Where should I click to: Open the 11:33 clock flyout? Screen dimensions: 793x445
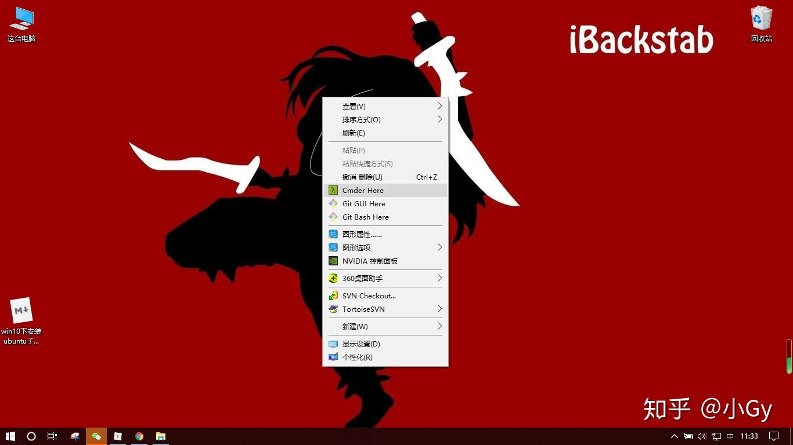coord(749,436)
